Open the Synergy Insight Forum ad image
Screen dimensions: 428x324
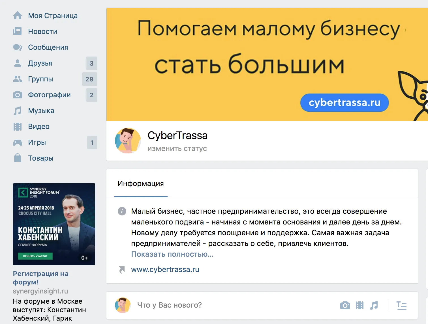[54, 224]
